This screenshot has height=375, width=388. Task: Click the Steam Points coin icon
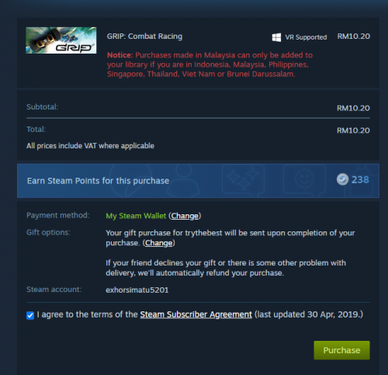click(x=342, y=179)
